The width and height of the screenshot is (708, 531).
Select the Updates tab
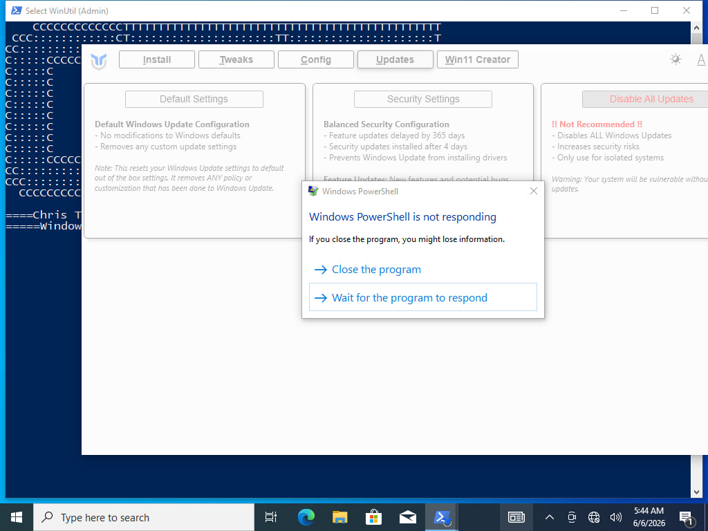[395, 59]
